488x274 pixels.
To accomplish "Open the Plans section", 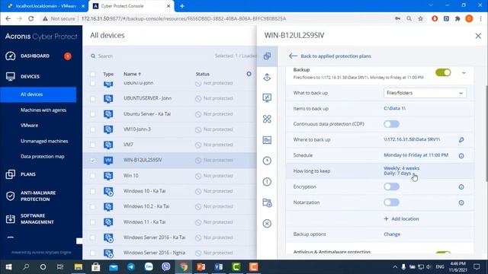I will coord(28,174).
